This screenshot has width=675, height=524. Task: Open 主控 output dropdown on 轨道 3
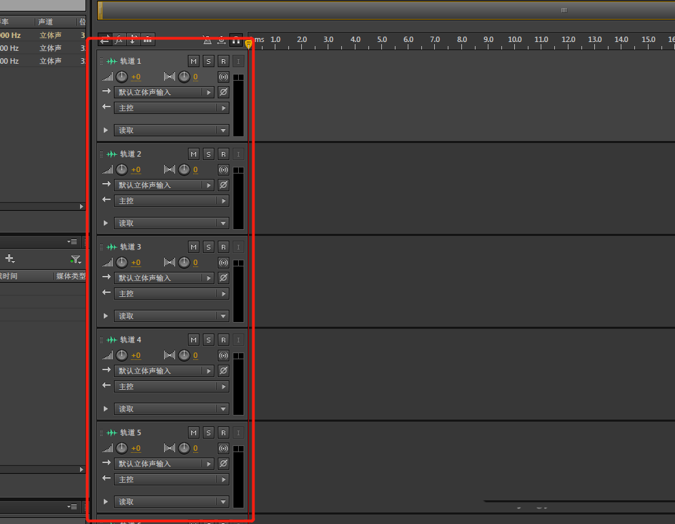(x=223, y=294)
